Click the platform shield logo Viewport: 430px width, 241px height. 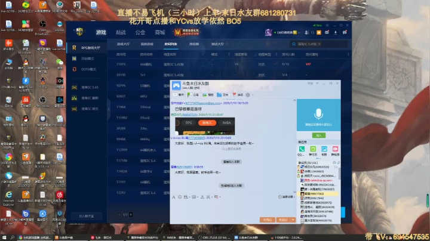click(79, 32)
